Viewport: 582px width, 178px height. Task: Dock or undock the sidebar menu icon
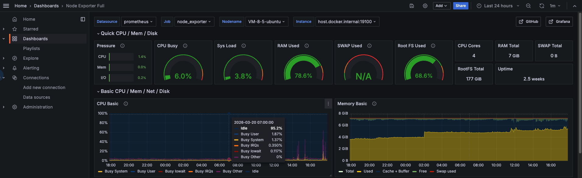pyautogui.click(x=83, y=19)
